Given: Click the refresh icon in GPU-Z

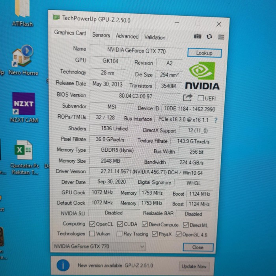Looking at the screenshot, I should point(209,37).
